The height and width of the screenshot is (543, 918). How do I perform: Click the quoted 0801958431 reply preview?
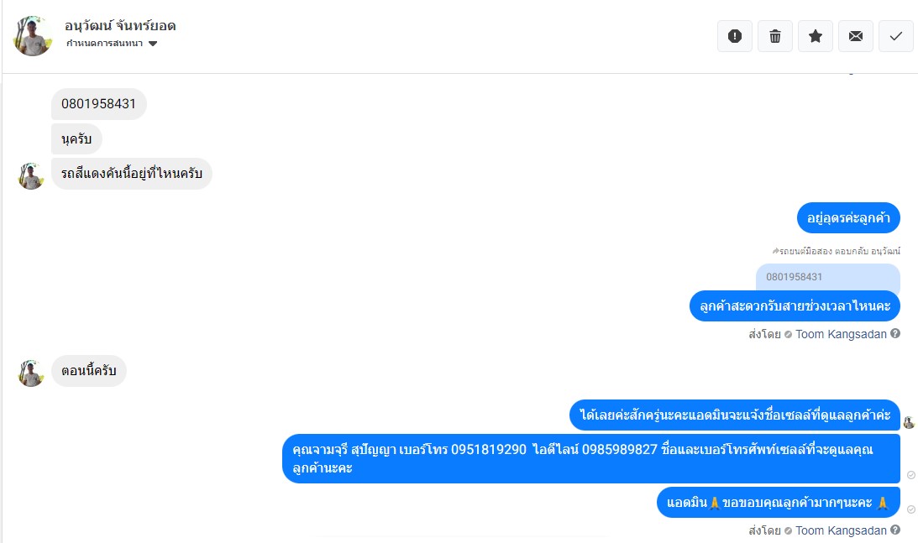click(827, 277)
